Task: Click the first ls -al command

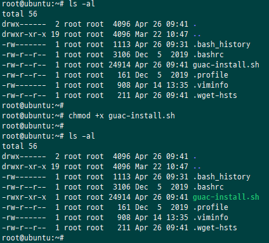Action: coord(82,4)
